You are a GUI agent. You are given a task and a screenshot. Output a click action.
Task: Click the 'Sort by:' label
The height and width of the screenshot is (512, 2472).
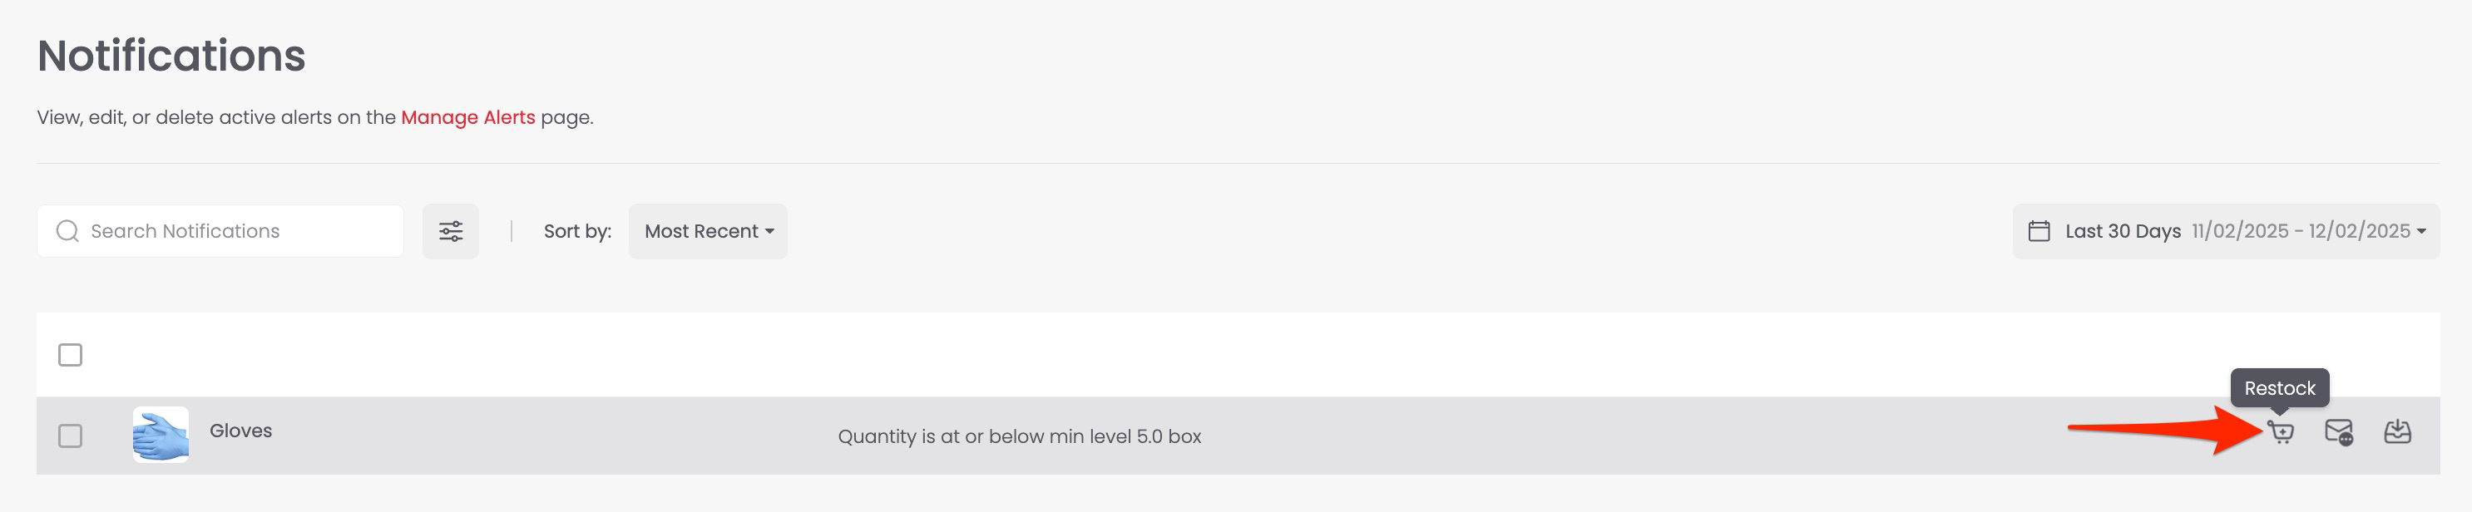pyautogui.click(x=576, y=231)
